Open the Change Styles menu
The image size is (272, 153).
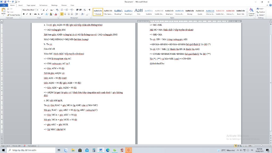tap(251, 12)
